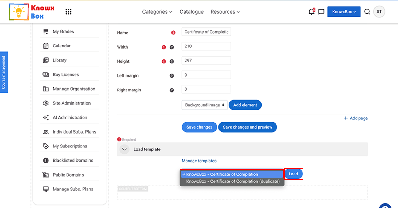
Task: Click the KnowxBox logo
Action: pos(32,12)
